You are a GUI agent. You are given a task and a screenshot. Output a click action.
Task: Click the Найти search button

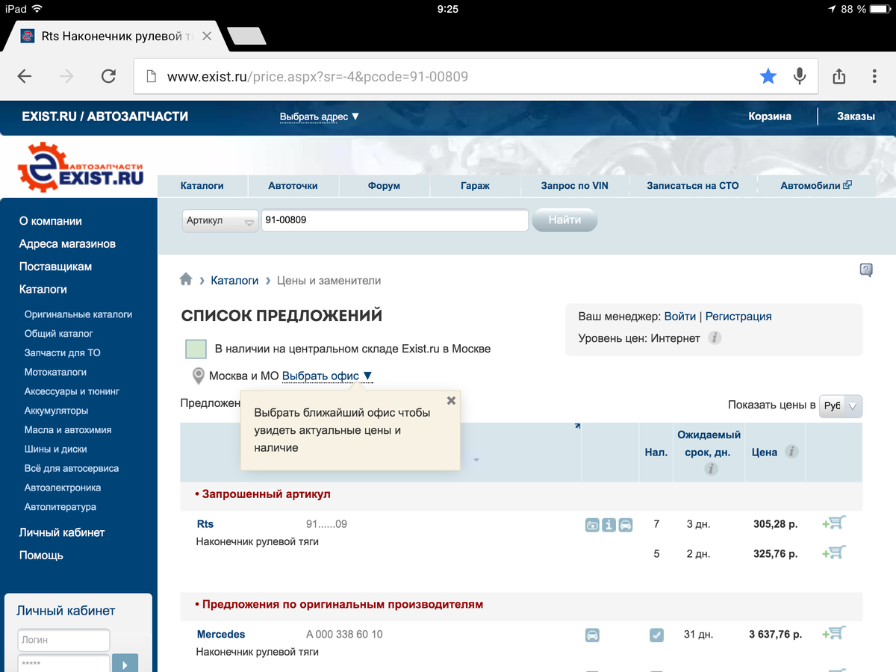(564, 220)
